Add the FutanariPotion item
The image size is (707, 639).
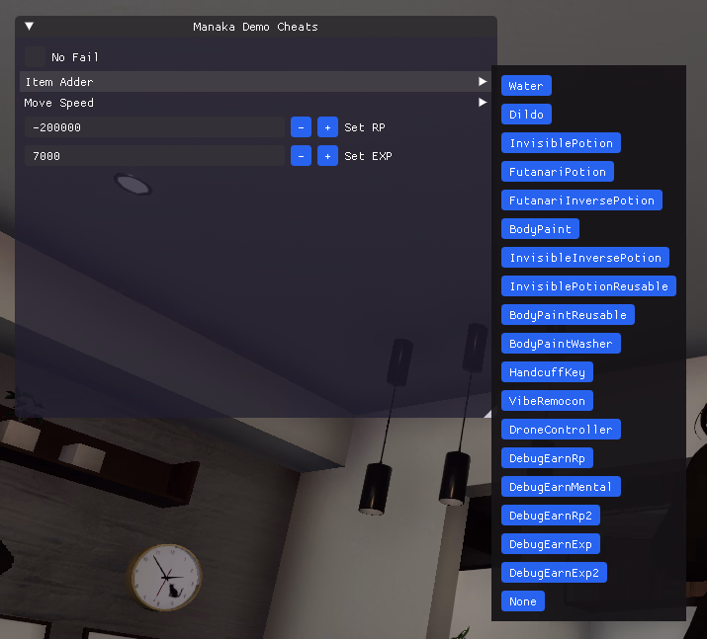(558, 172)
